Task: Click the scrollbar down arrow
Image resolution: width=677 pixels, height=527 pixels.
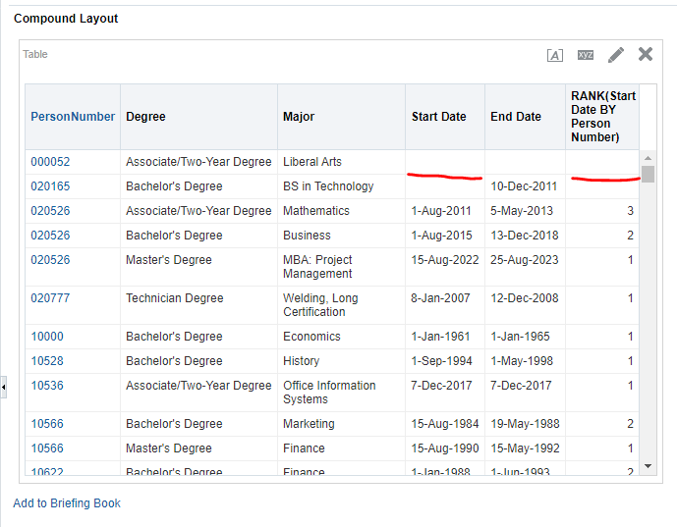Action: (648, 466)
